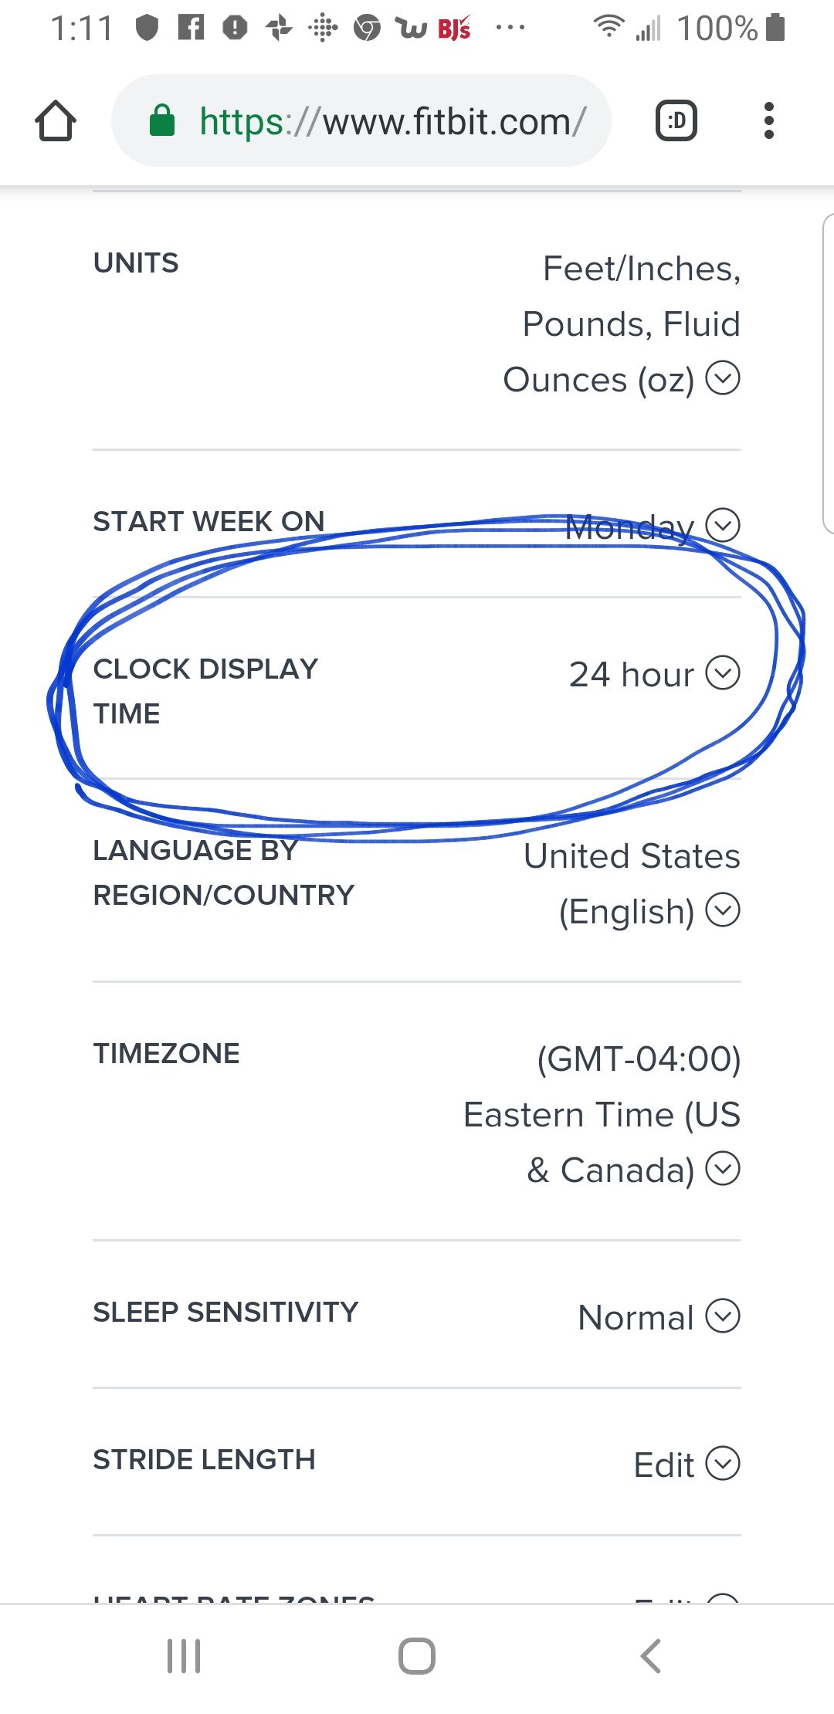The width and height of the screenshot is (834, 1714).
Task: Open the Clock Display Time dropdown
Action: pos(723,672)
